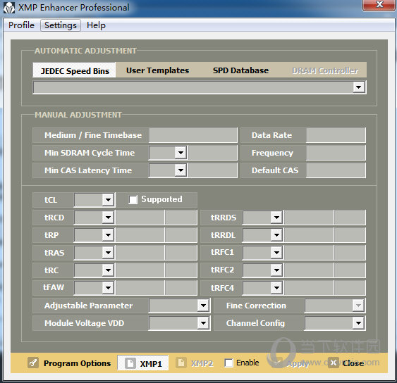Open the tRRDS value dropdown
The height and width of the screenshot is (383, 397).
click(276, 218)
